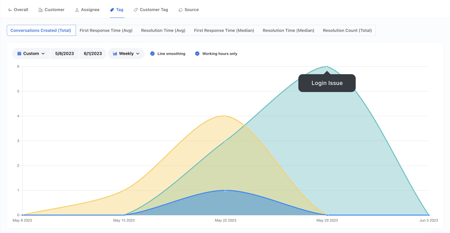Click the calendar icon beside Custom
The width and height of the screenshot is (450, 233).
(19, 54)
